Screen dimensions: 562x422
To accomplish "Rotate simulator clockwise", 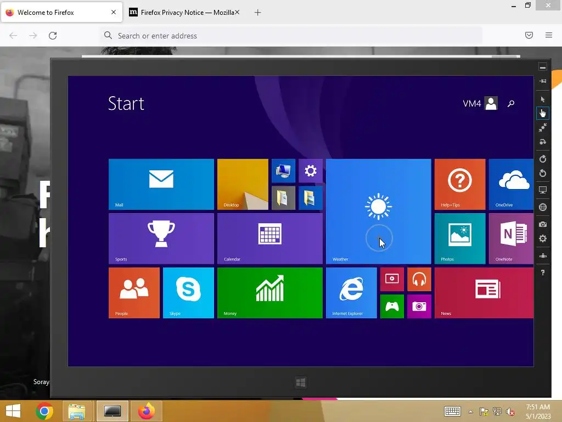I will [x=543, y=159].
